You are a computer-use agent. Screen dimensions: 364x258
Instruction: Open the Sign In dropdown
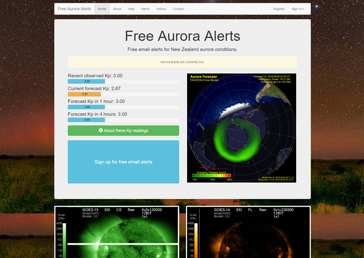pyautogui.click(x=297, y=9)
